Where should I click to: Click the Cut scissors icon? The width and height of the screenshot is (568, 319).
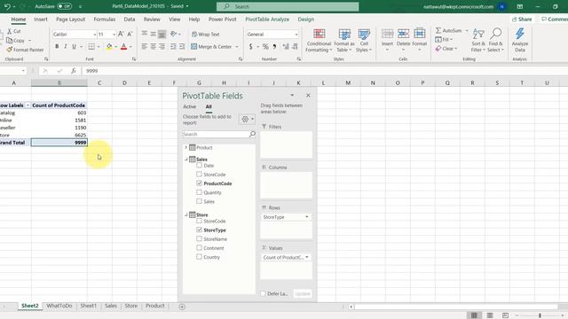(x=10, y=31)
